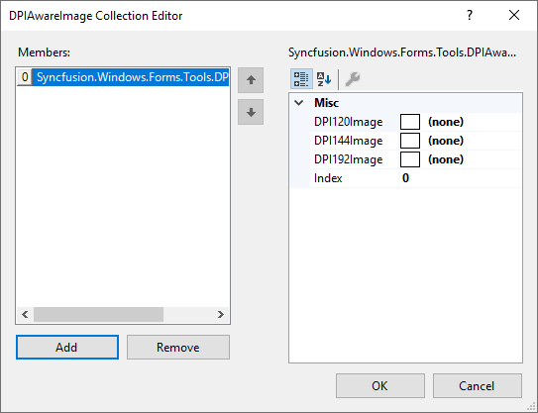Click the Remove button
Viewport: 538px width, 413px height.
(x=178, y=348)
